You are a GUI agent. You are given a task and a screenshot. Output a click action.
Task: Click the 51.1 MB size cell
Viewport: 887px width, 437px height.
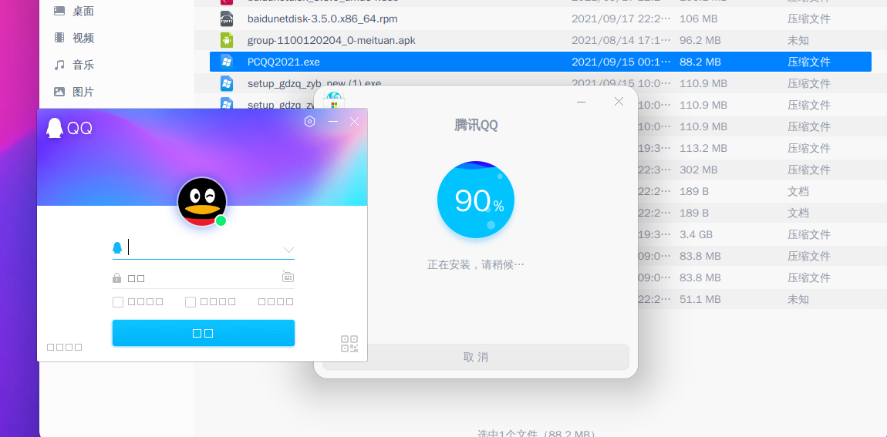click(x=700, y=299)
